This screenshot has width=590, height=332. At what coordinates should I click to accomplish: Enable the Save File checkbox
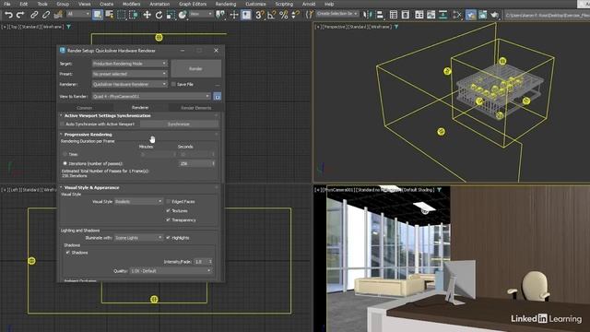click(x=173, y=84)
